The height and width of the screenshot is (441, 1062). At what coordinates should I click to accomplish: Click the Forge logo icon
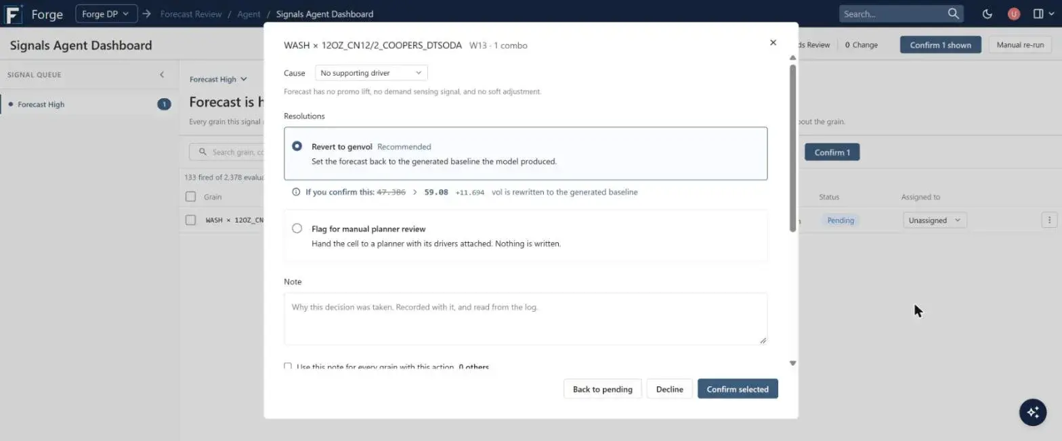click(x=14, y=14)
